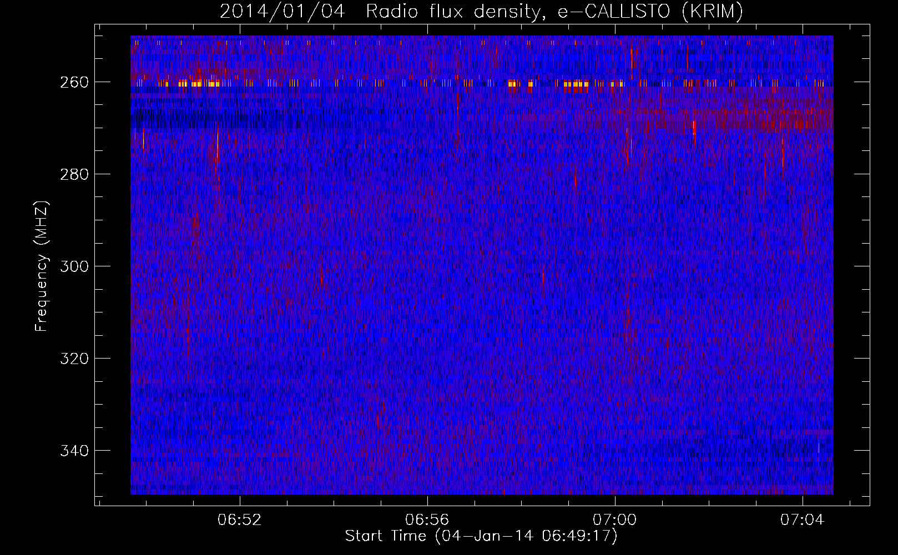Click the 07:00 time tick label
The width and height of the screenshot is (898, 555).
(x=614, y=520)
